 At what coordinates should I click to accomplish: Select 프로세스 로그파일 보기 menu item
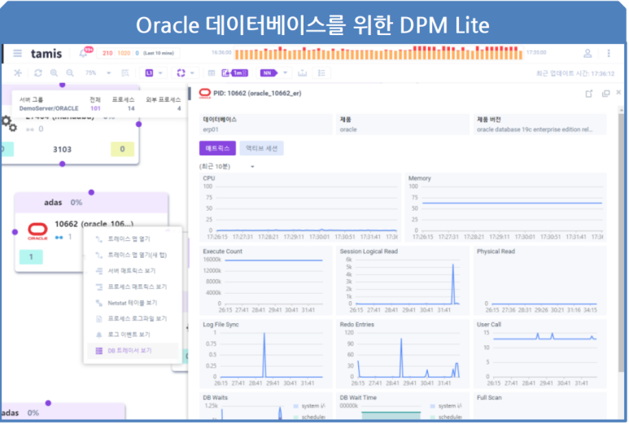[x=133, y=318]
